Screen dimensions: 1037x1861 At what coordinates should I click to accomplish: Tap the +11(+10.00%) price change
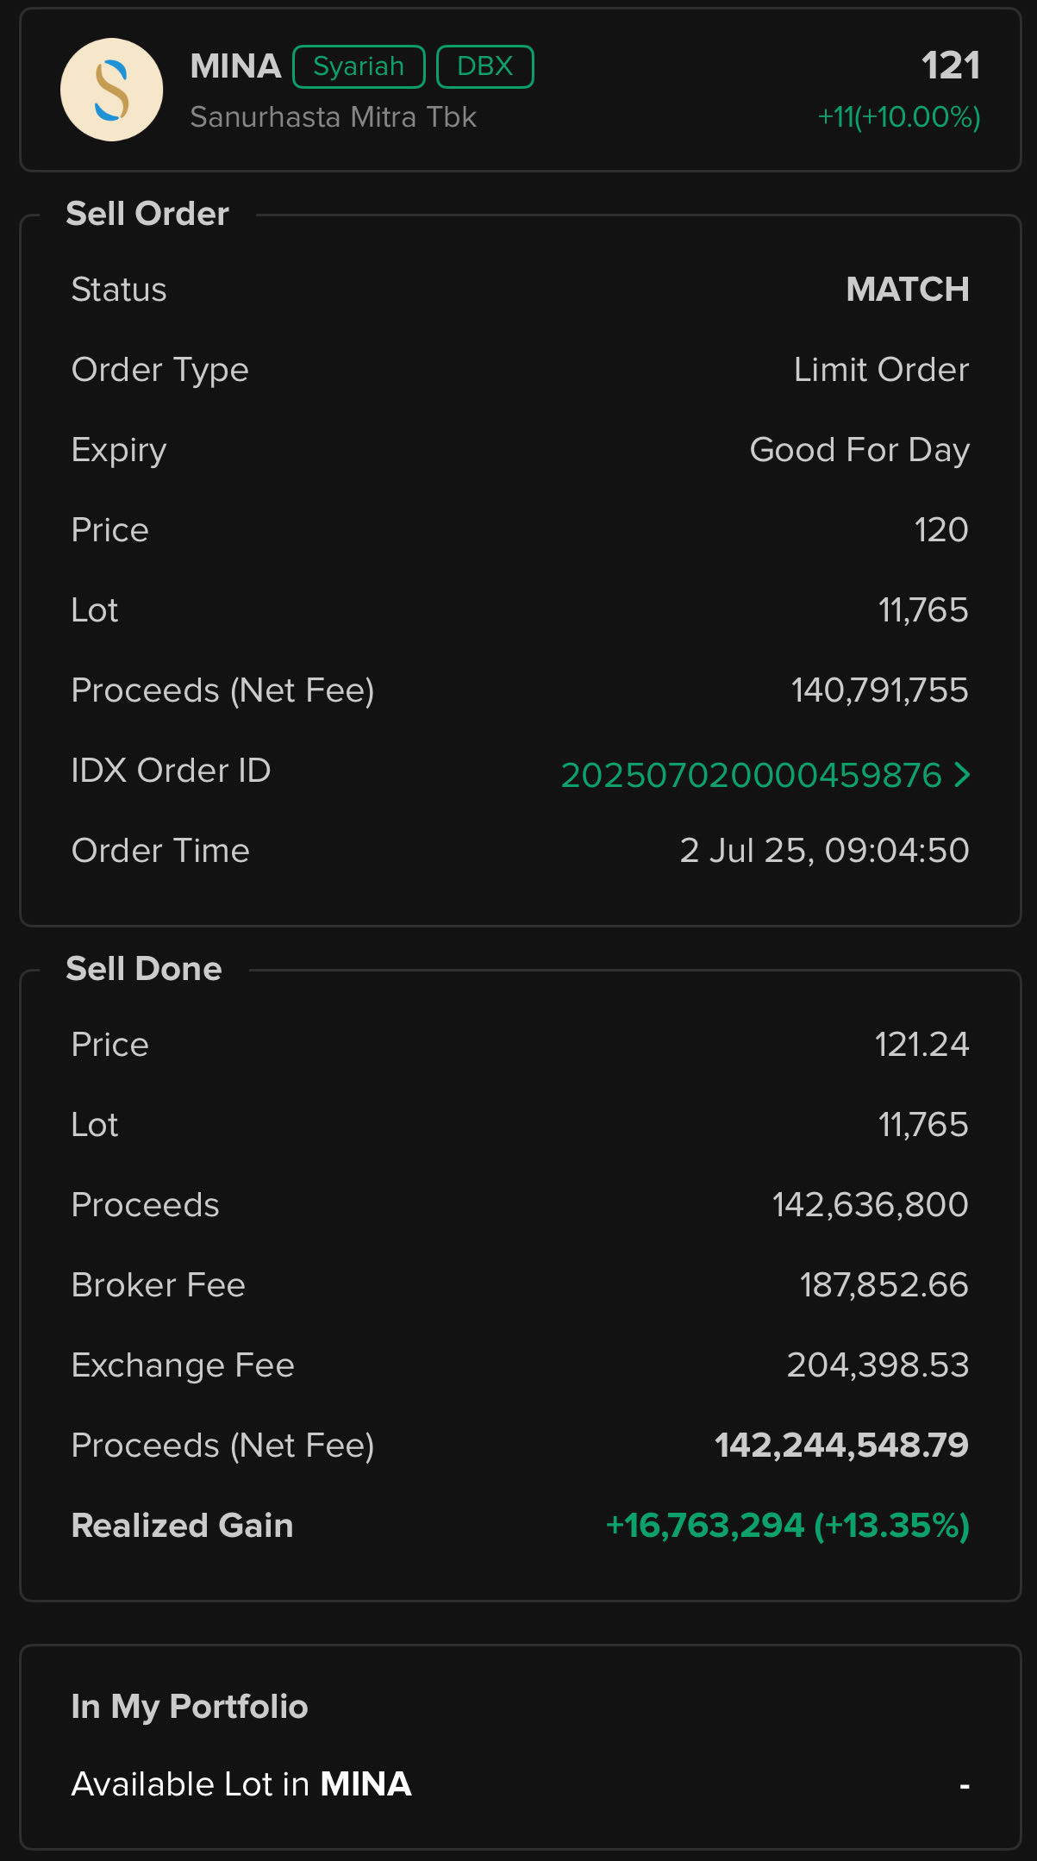898,117
